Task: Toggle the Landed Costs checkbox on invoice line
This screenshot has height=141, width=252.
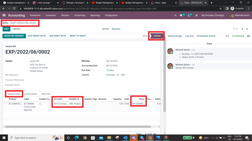Action: 40,104
